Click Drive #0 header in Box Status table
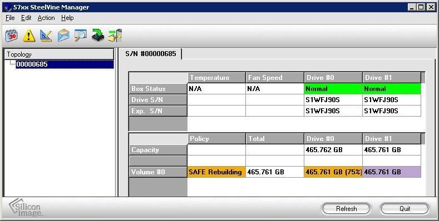Image resolution: width=439 pixels, height=221 pixels. [333, 78]
